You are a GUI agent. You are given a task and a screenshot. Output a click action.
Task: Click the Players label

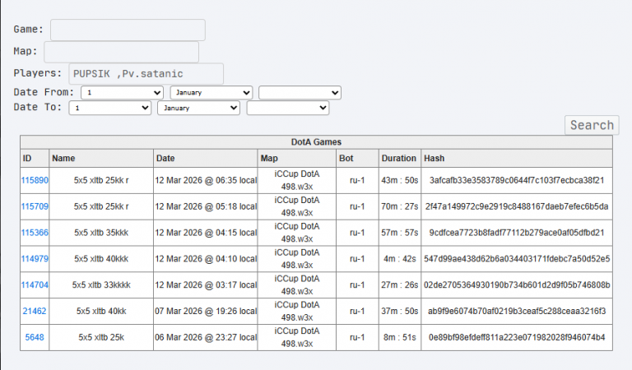coord(38,73)
